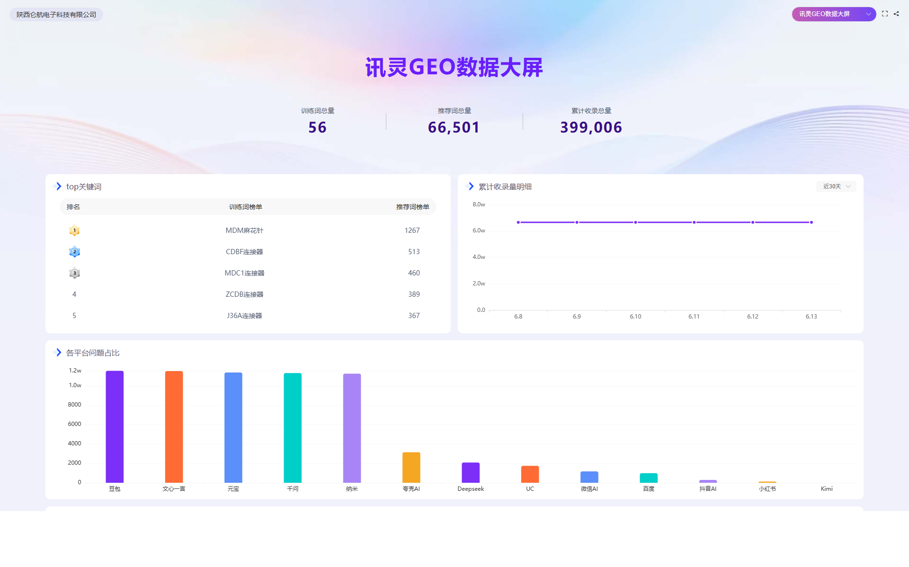Click the line chart data point for 6.8
The width and height of the screenshot is (909, 567).
point(518,222)
